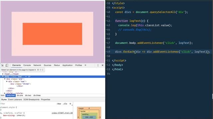Click 'forEach' on line 49
This screenshot has width=213, height=119.
(x=128, y=52)
